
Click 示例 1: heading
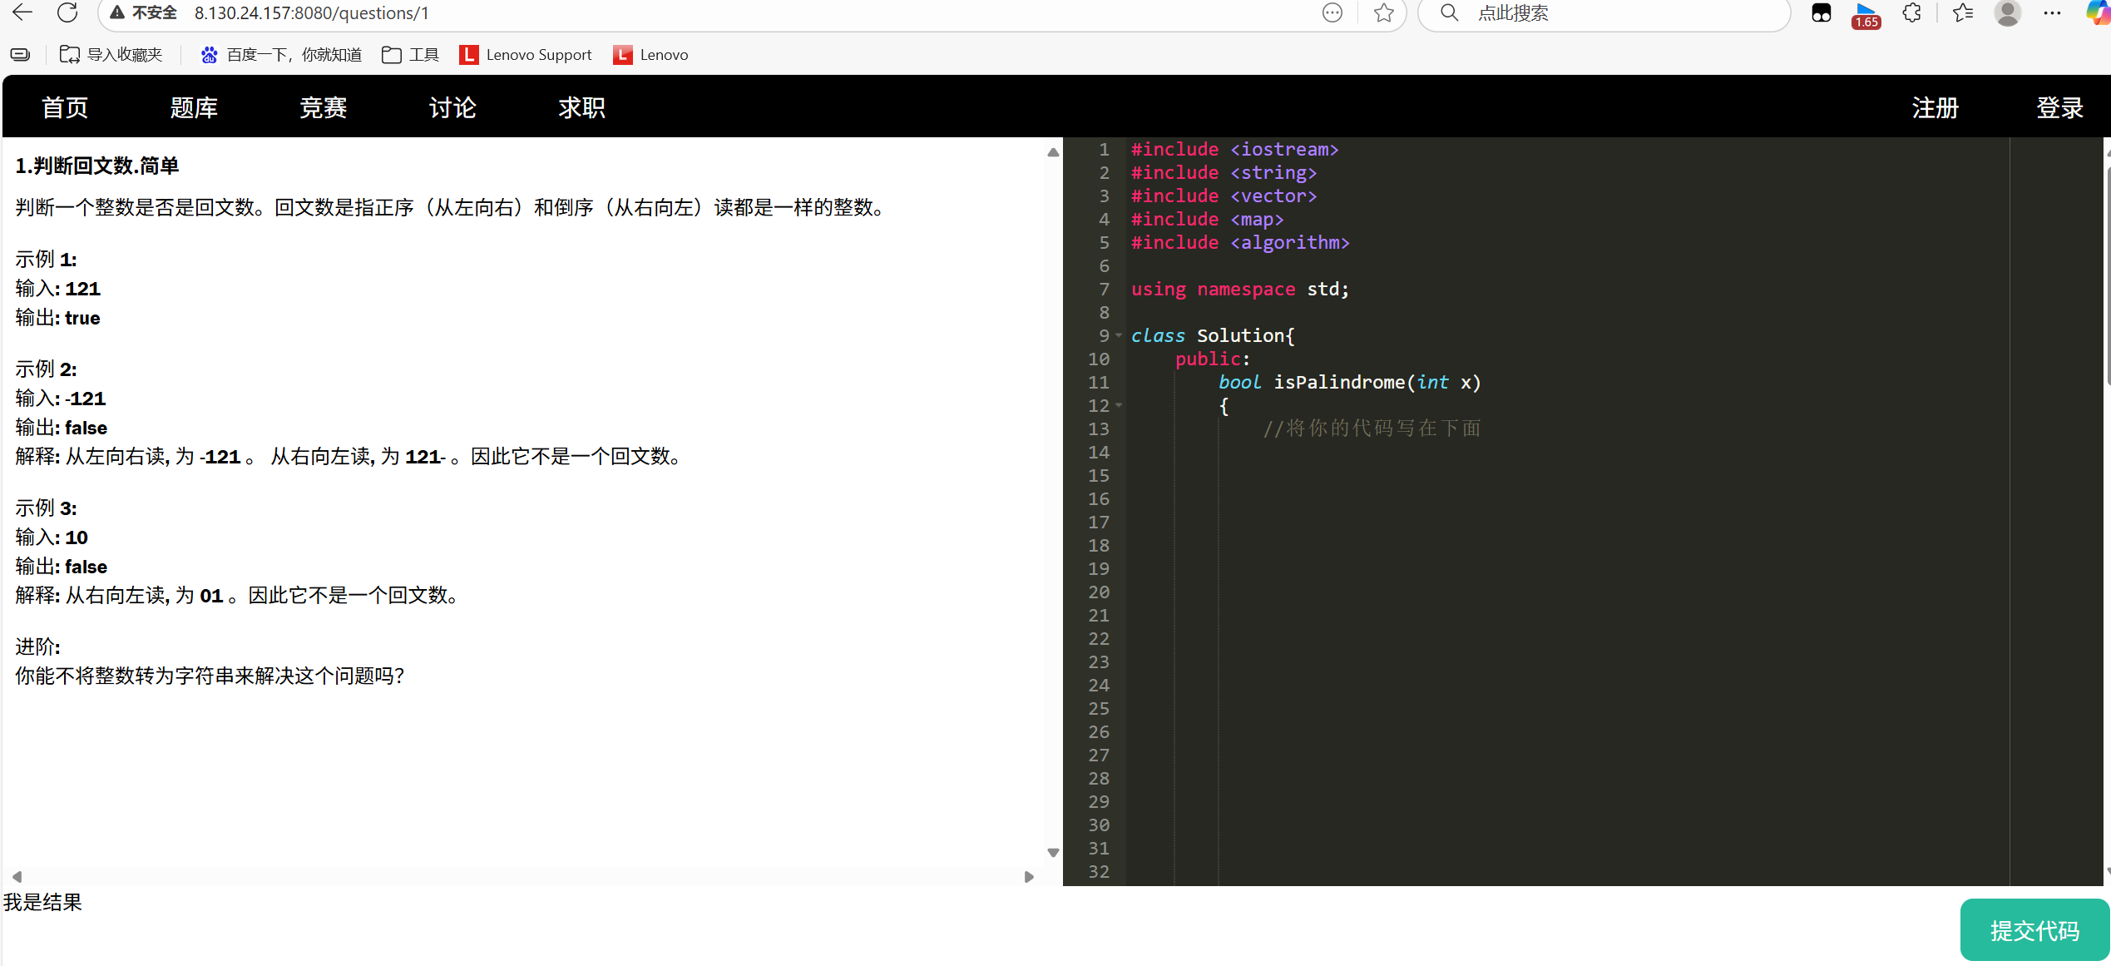point(46,259)
